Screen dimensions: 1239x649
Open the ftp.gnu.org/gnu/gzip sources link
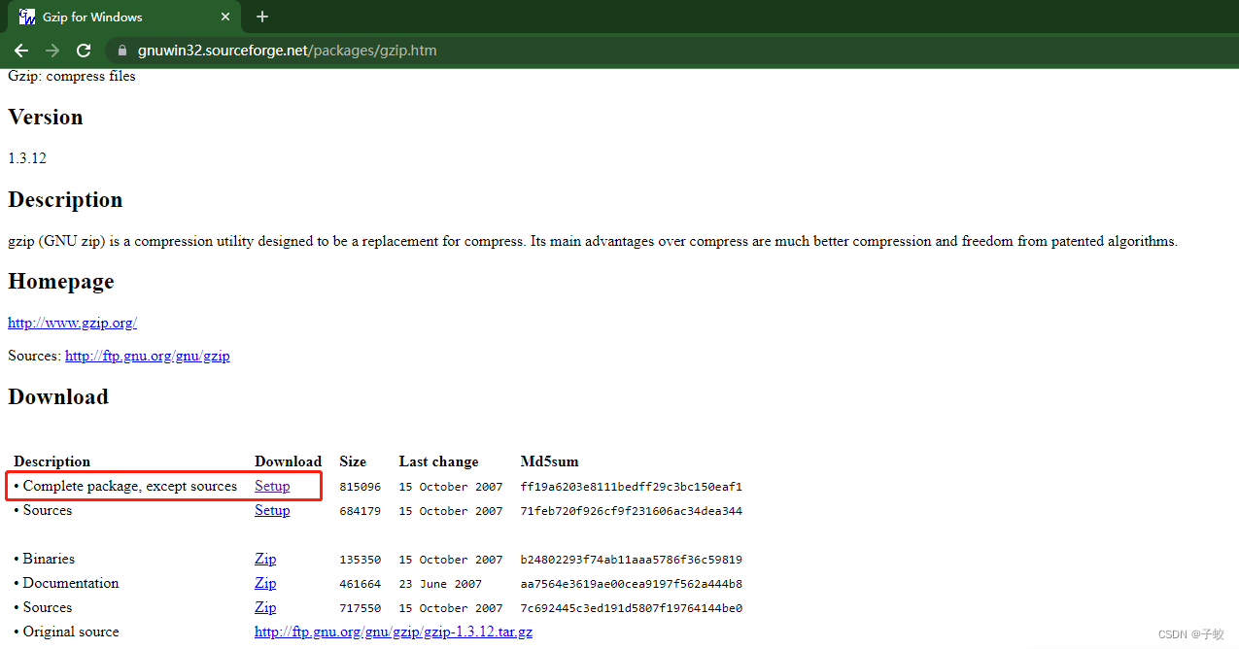147,356
